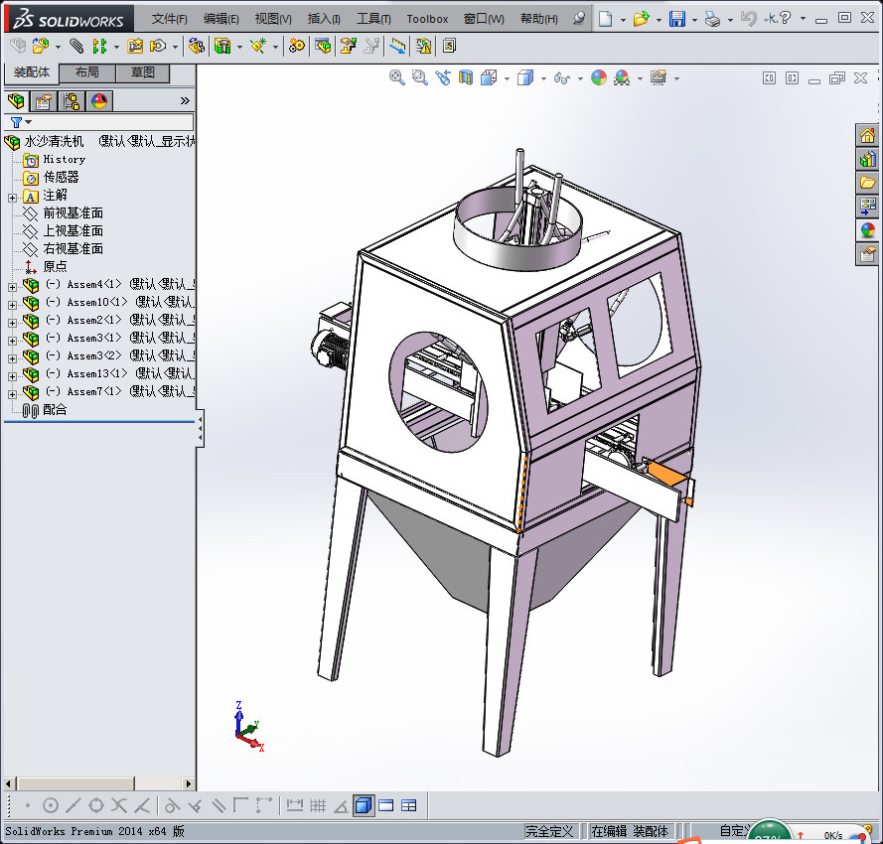The height and width of the screenshot is (844, 883).
Task: Click Zoom to Area icon
Action: pyautogui.click(x=419, y=77)
